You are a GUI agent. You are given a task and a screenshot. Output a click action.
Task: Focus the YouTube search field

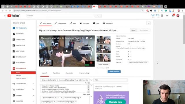(60, 16)
